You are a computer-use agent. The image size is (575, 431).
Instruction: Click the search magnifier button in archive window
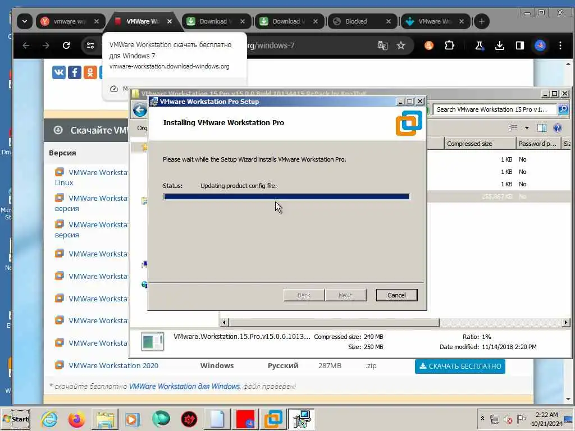click(563, 109)
